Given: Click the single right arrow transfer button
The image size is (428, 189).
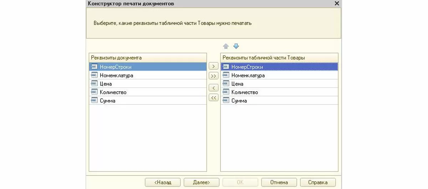Looking at the screenshot, I should click(x=213, y=66).
